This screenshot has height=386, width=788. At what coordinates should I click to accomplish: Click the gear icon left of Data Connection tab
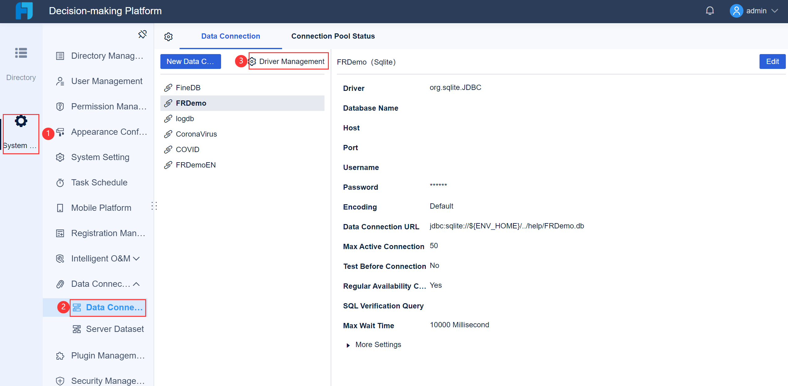pyautogui.click(x=168, y=36)
